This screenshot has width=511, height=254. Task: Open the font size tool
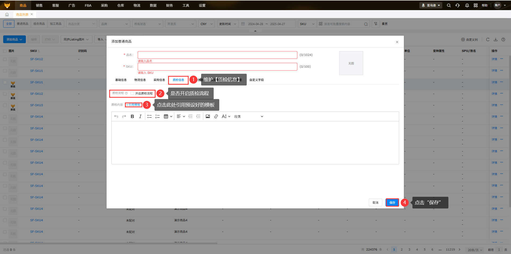tap(226, 117)
